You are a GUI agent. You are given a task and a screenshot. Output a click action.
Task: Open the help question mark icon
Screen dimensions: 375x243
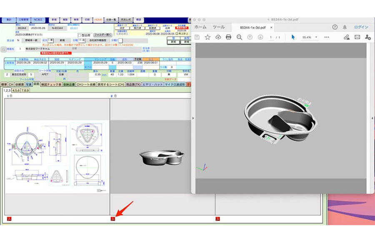(335, 27)
